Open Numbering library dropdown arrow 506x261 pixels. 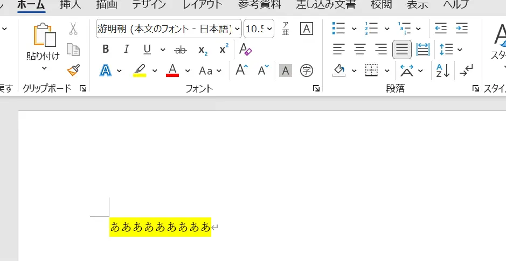[387, 29]
